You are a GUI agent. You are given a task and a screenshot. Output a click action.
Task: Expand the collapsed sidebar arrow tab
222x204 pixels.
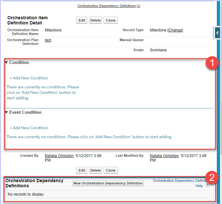(217, 33)
